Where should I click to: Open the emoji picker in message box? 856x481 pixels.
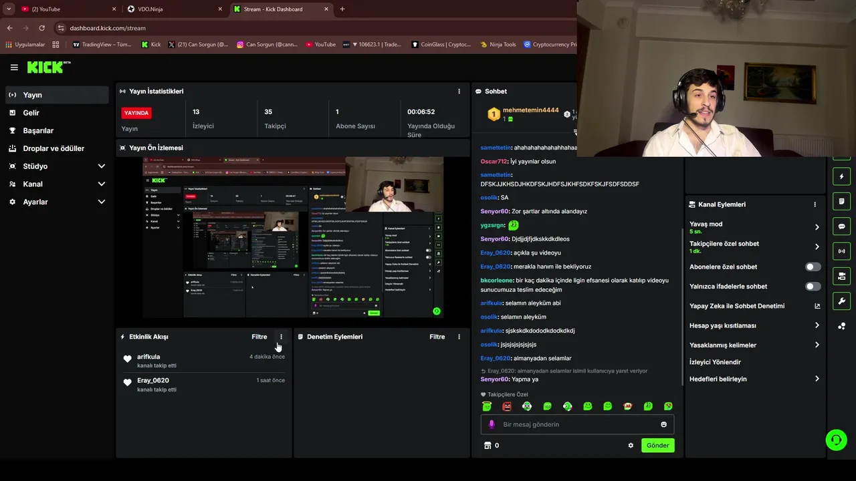point(663,424)
